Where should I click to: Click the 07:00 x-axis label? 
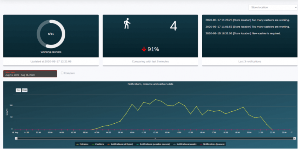[97, 133]
